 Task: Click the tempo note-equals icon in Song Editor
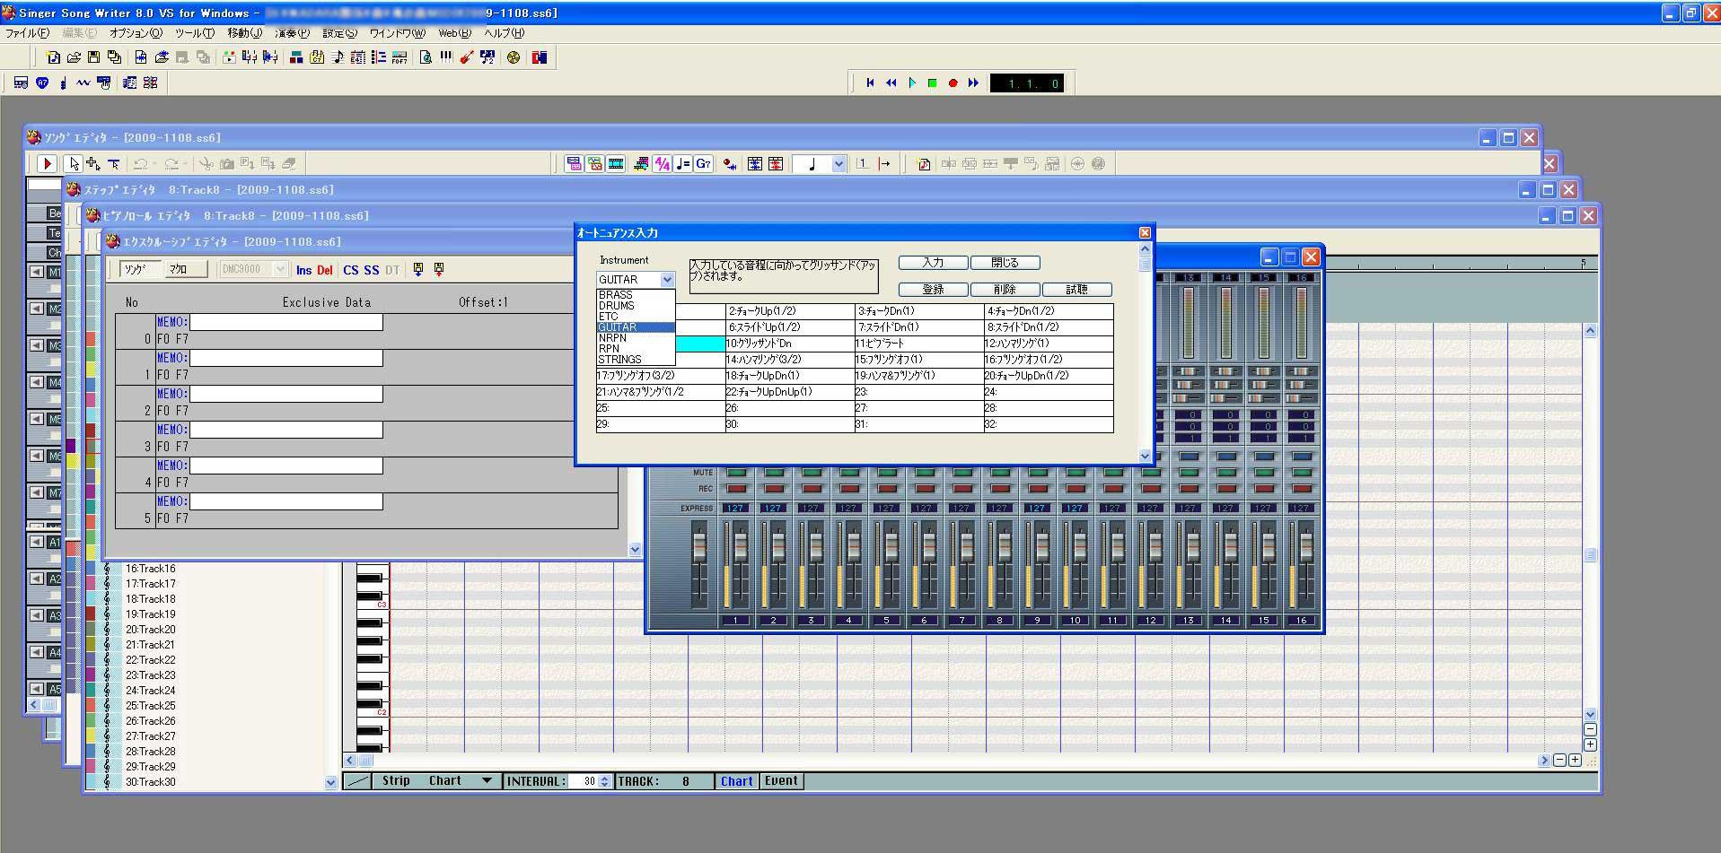point(683,163)
